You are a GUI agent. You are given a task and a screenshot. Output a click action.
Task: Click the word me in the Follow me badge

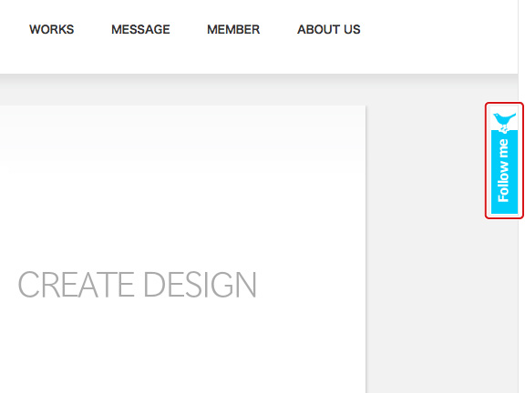tap(503, 147)
